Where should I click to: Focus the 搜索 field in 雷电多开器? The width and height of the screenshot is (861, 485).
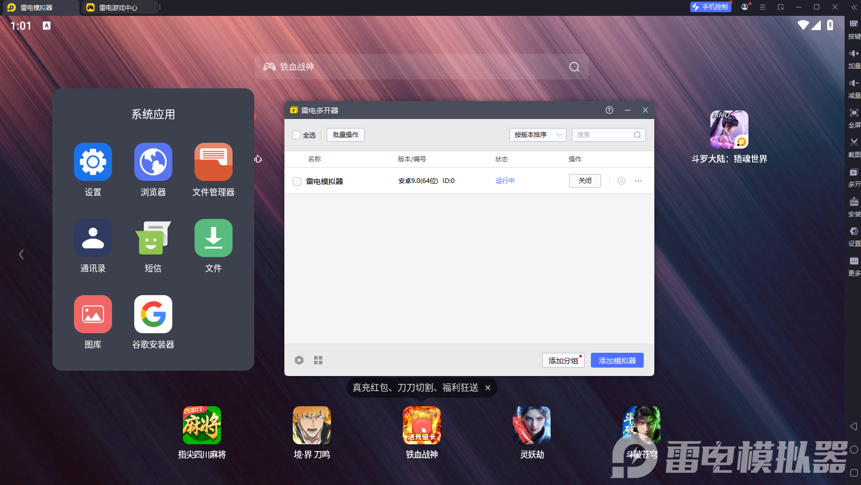click(x=609, y=135)
